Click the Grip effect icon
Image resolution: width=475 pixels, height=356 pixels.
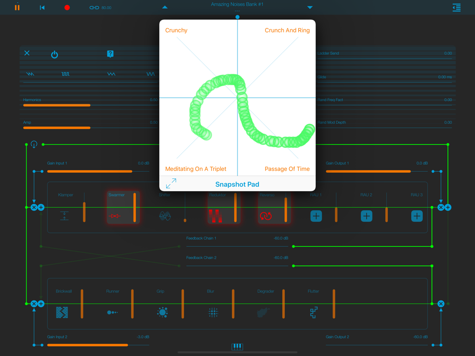tap(162, 312)
